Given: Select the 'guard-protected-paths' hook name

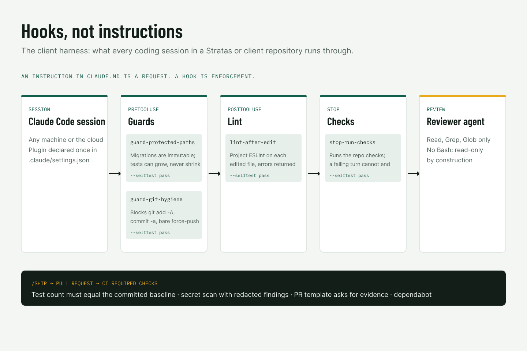Looking at the screenshot, I should coord(162,142).
